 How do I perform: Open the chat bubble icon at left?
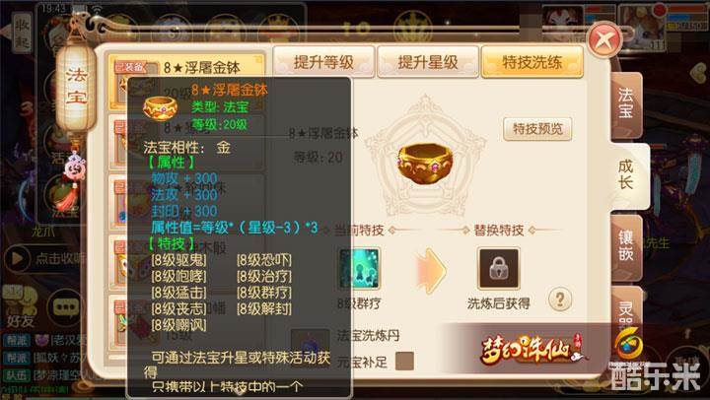point(66,307)
